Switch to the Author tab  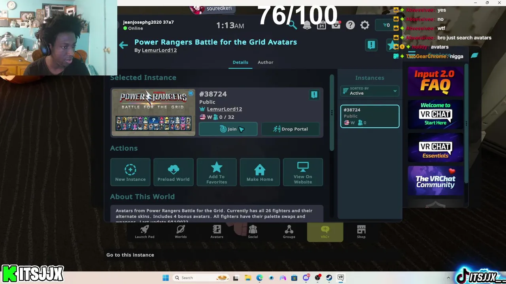coord(265,62)
